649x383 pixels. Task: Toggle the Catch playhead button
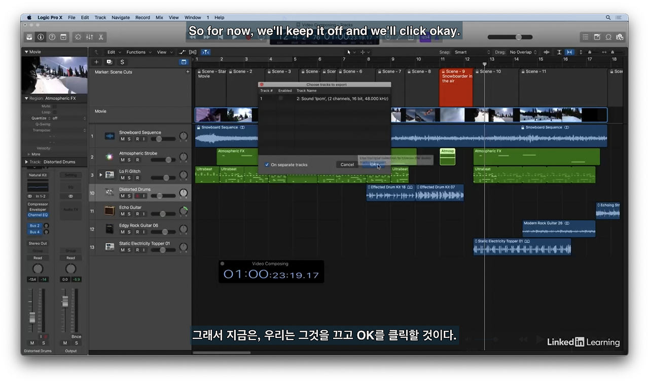[205, 52]
